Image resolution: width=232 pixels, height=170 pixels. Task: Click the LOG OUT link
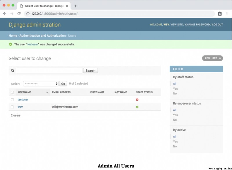[x=217, y=25]
